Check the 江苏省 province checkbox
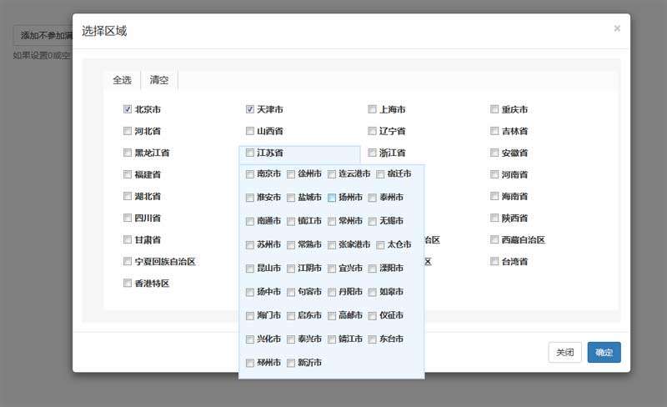Viewport: 667px width, 407px height. coord(250,153)
